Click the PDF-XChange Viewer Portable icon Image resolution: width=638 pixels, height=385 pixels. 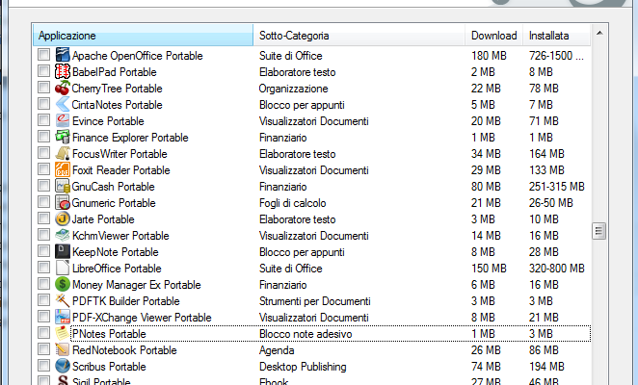63,317
